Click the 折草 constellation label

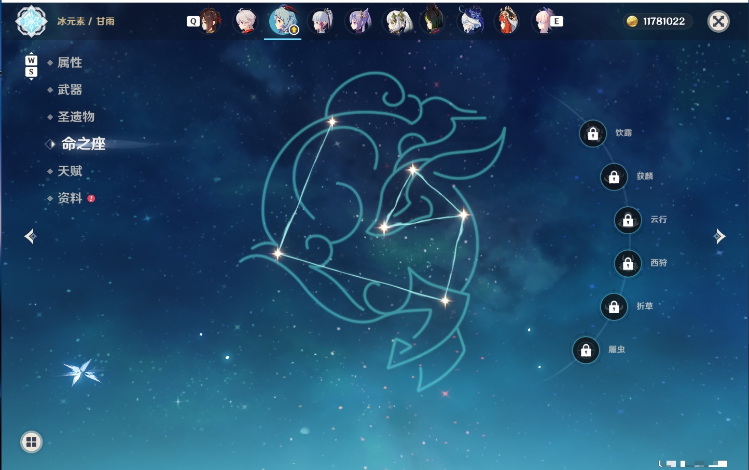pos(645,306)
